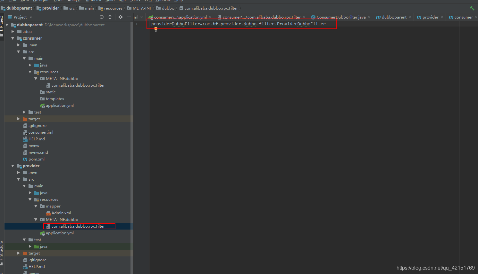This screenshot has width=478, height=274.
Task: Close the ConsumerDubboFilter.java tab
Action: click(369, 17)
